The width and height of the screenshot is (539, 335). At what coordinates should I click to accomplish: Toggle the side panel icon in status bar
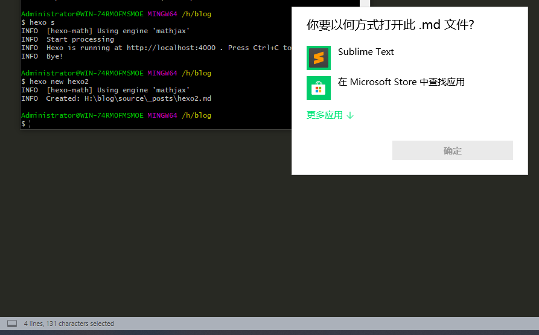coord(12,324)
